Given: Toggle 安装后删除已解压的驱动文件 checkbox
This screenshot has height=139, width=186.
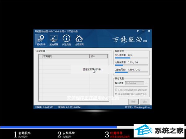Looking at the screenshot, I should [x=116, y=94].
